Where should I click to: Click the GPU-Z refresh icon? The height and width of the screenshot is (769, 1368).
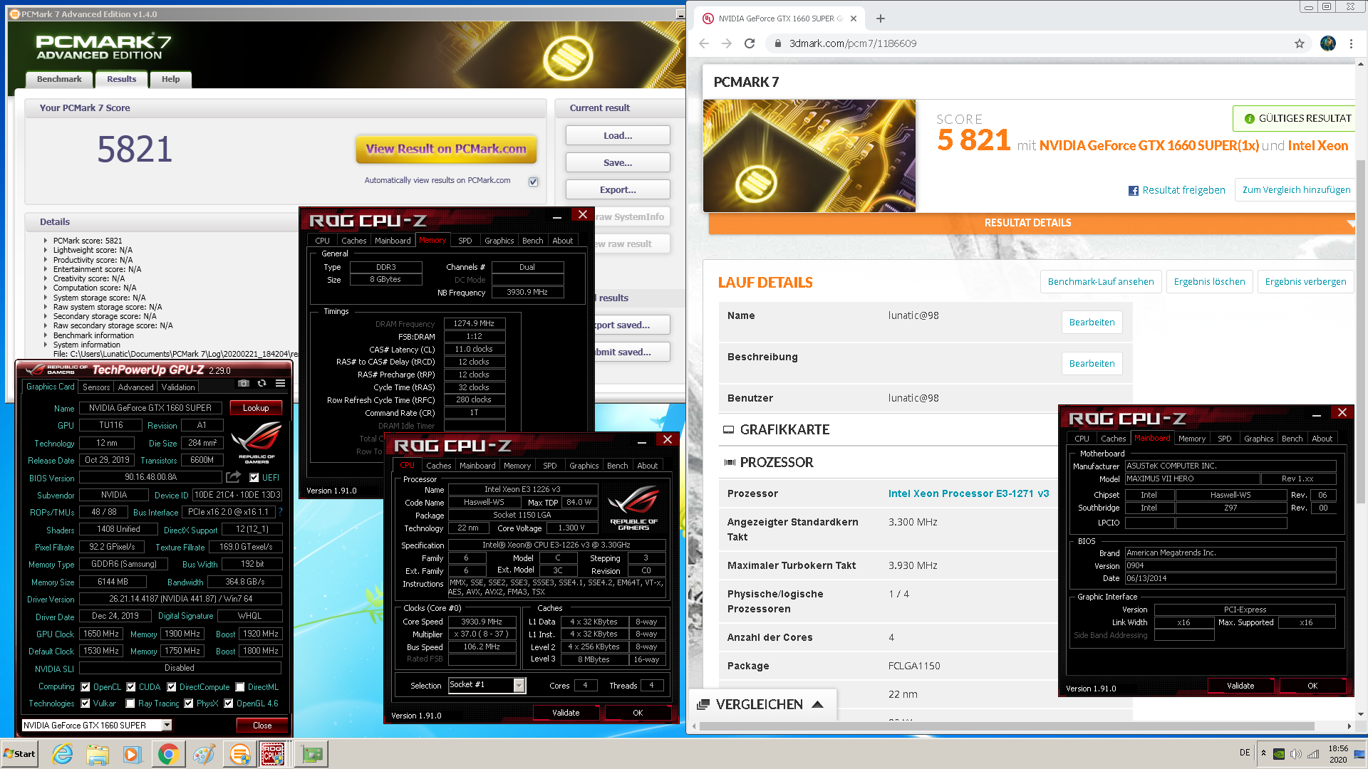pyautogui.click(x=261, y=384)
